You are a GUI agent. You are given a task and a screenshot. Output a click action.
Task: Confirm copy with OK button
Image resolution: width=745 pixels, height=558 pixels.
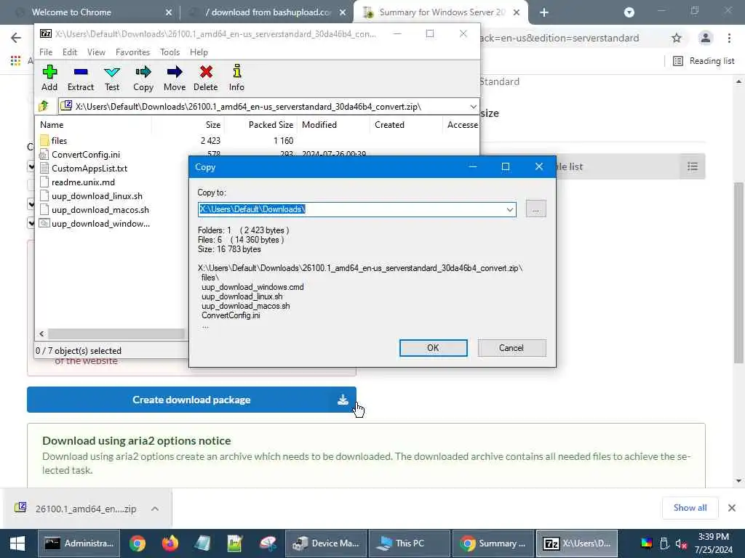pos(434,348)
